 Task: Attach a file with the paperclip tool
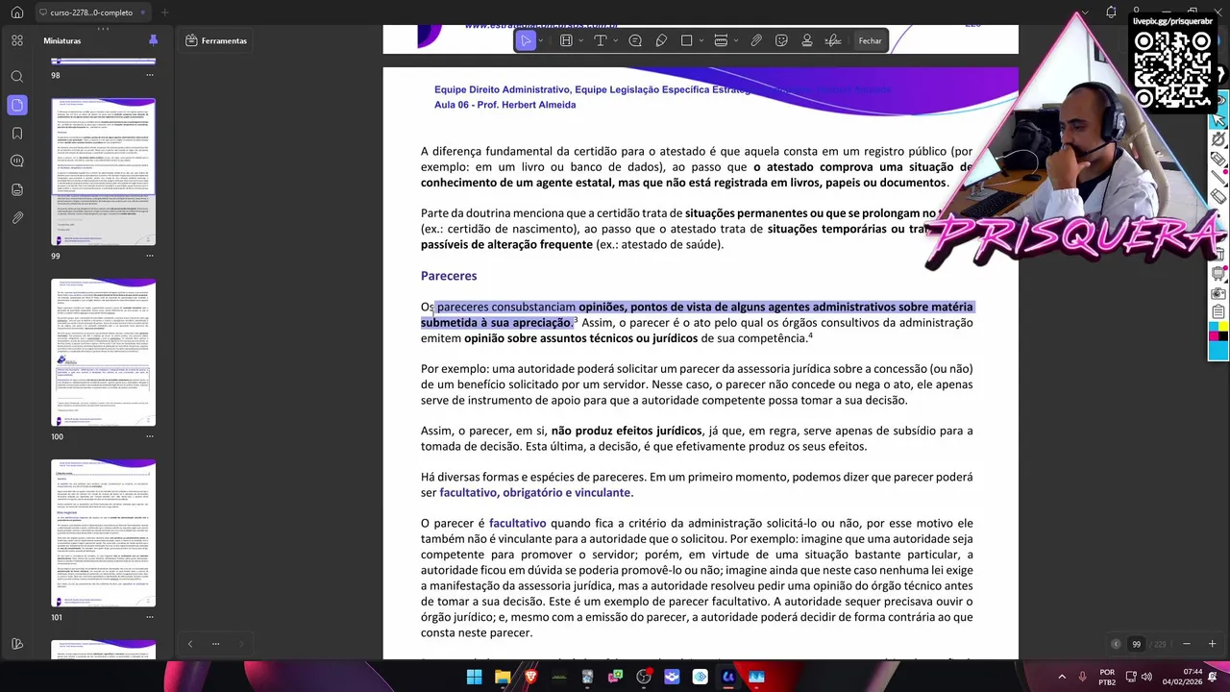756,40
